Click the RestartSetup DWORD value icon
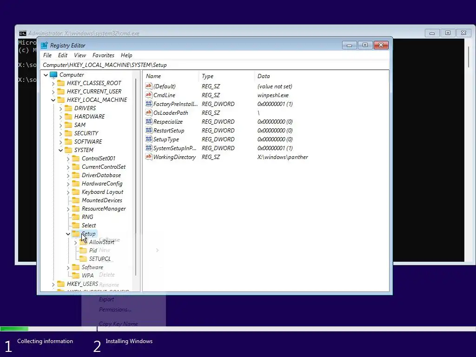476x357 pixels. tap(148, 130)
